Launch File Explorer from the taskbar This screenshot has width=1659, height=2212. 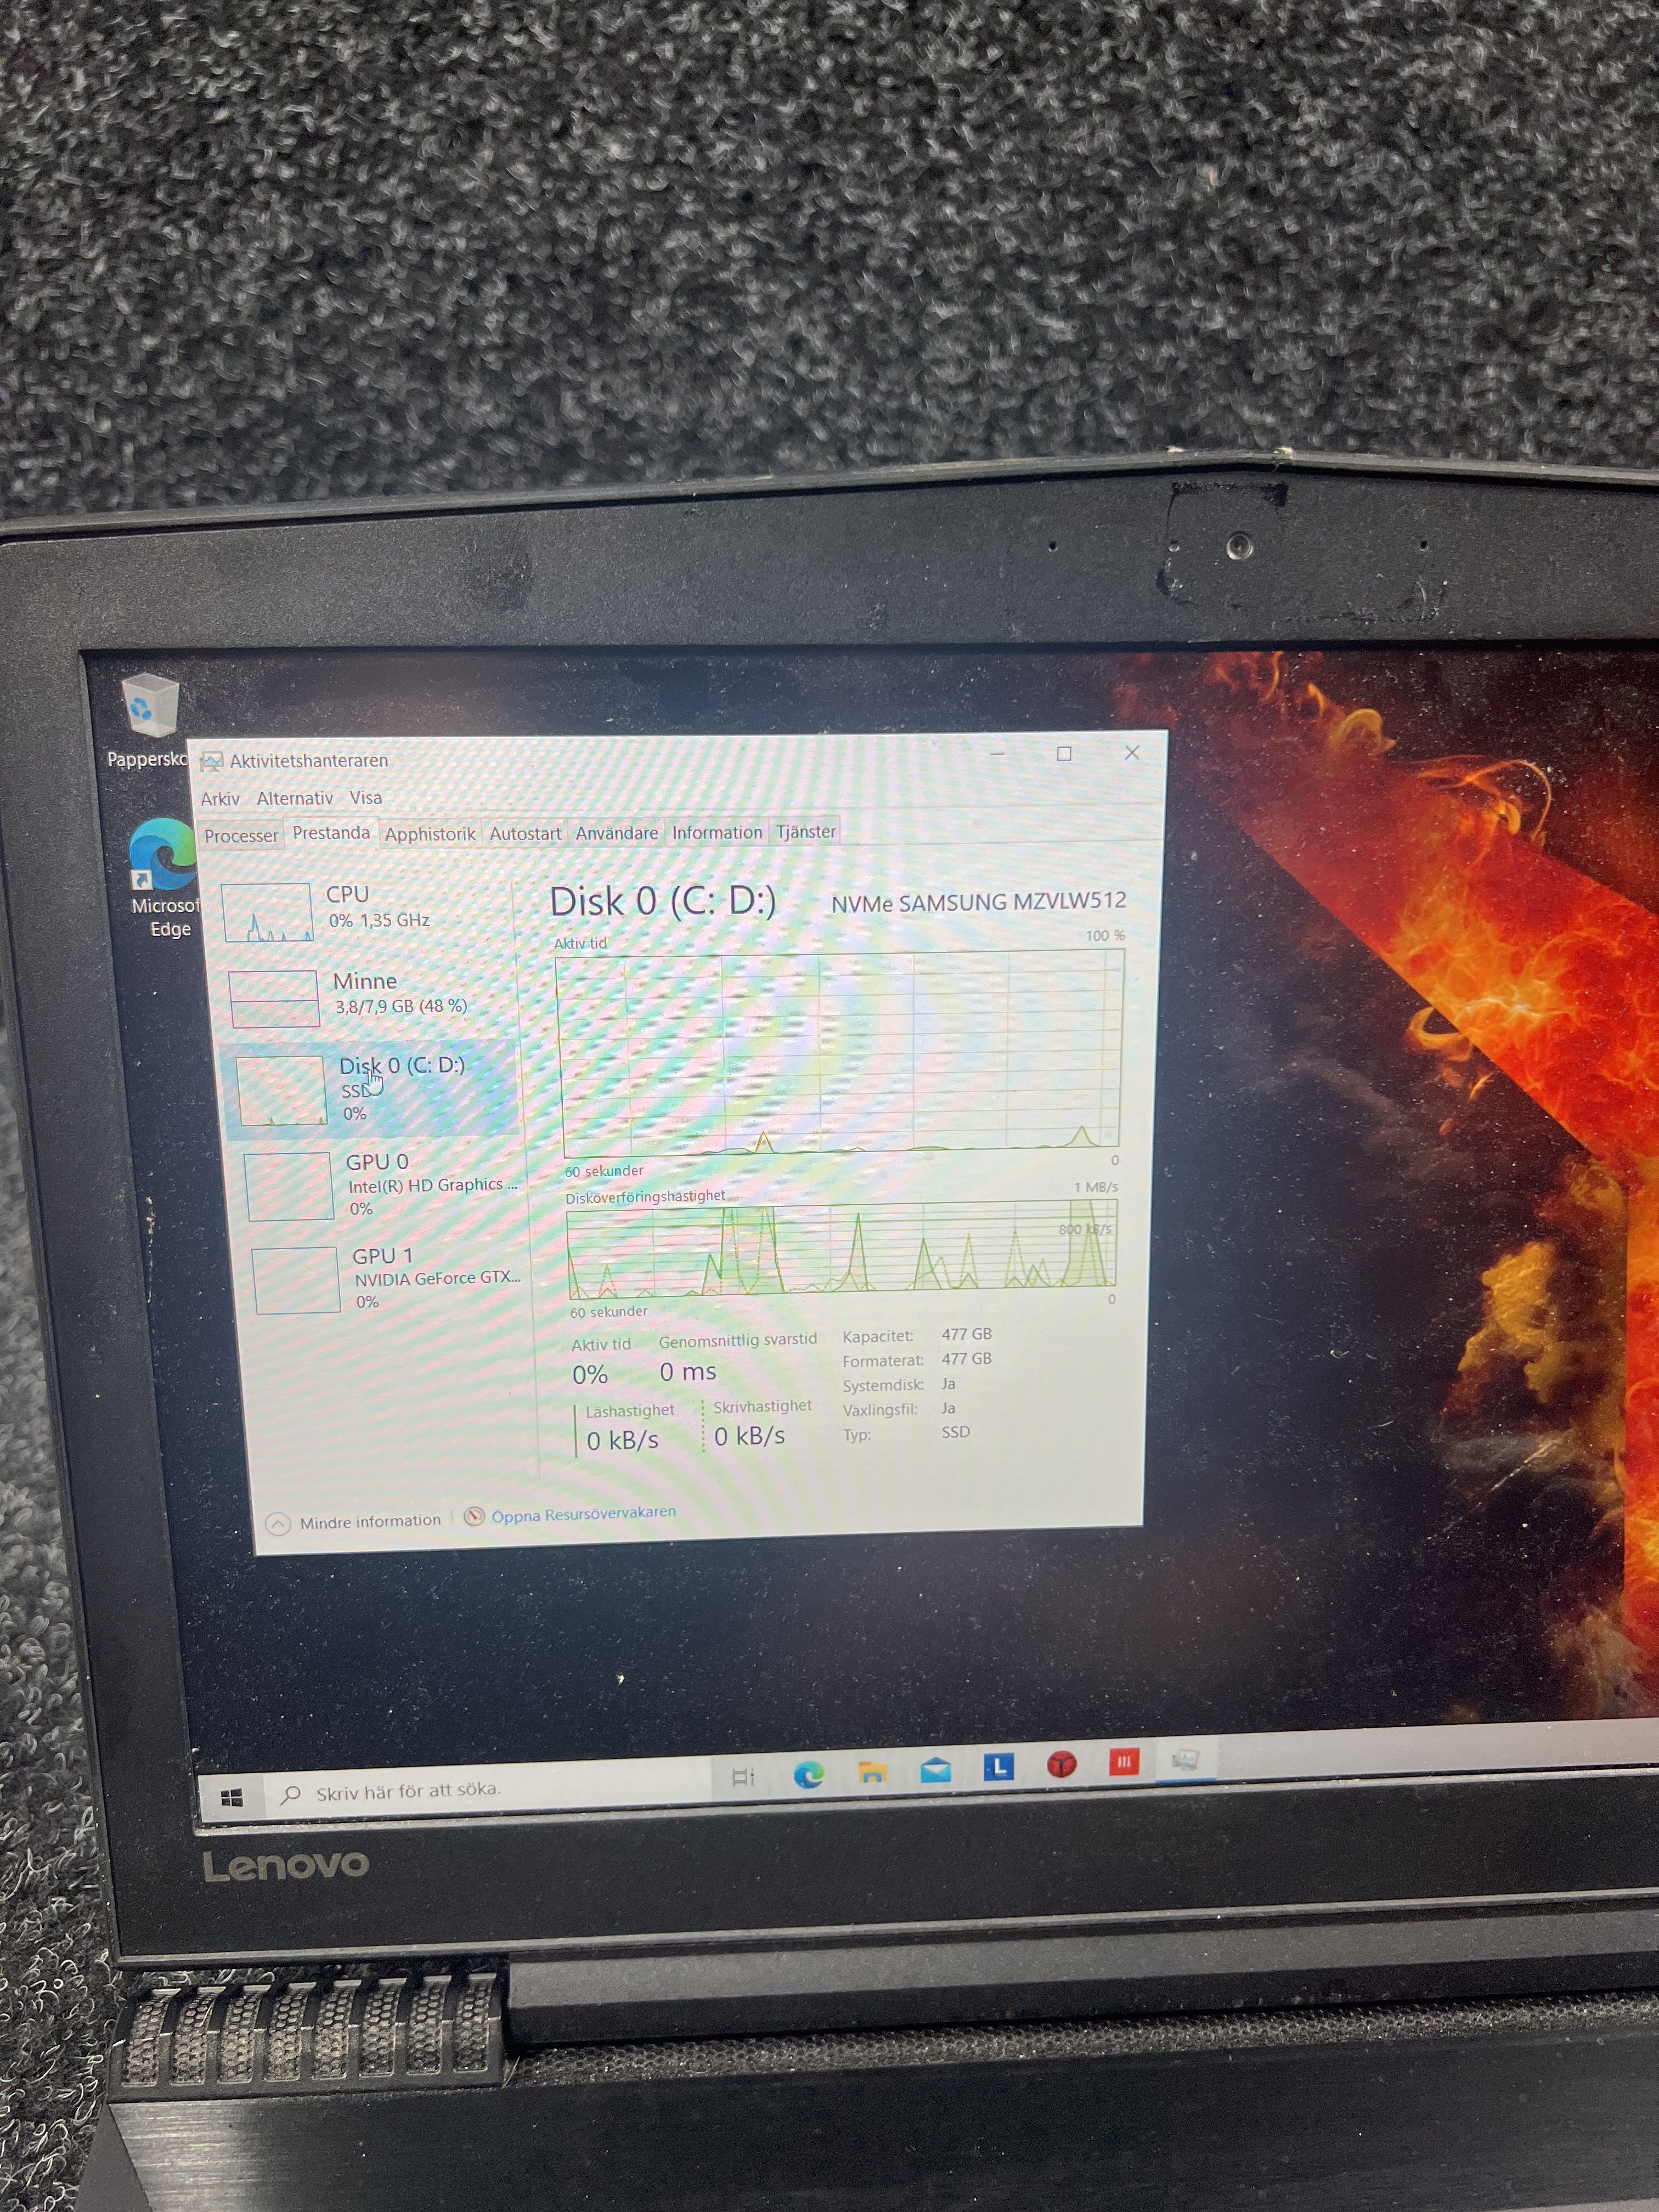click(x=872, y=1773)
